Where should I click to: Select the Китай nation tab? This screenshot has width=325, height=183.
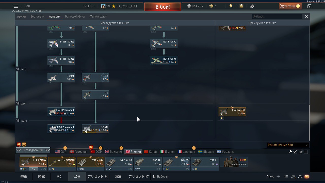click(x=150, y=152)
